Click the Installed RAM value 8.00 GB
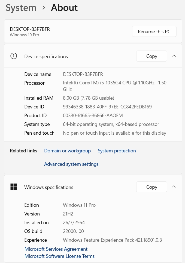The width and height of the screenshot is (185, 263). [89, 98]
